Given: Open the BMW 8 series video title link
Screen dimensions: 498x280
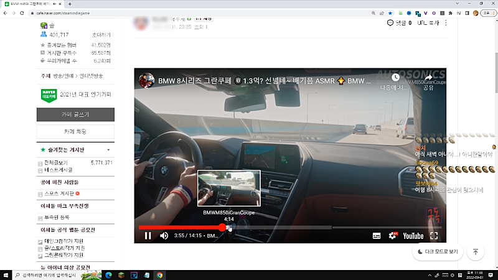Looking at the screenshot, I should [264, 81].
